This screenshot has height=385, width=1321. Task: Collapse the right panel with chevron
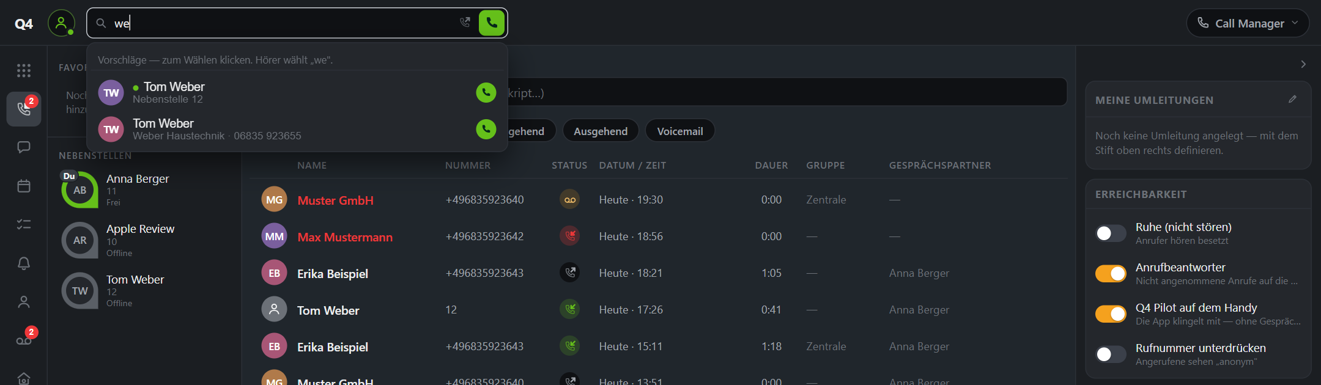point(1303,64)
